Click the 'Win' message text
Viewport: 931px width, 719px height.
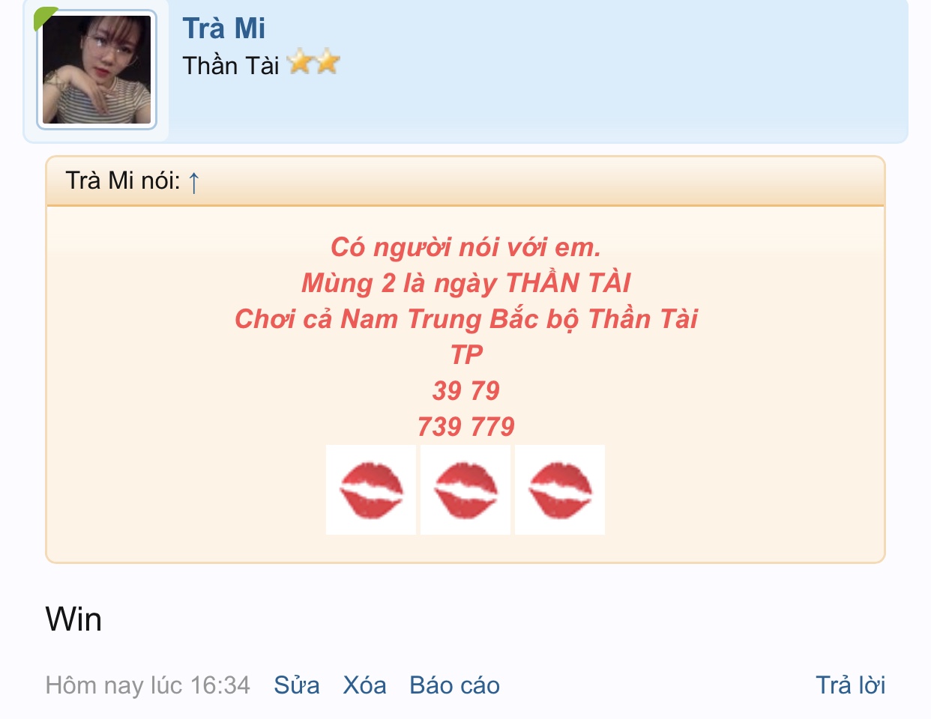73,619
